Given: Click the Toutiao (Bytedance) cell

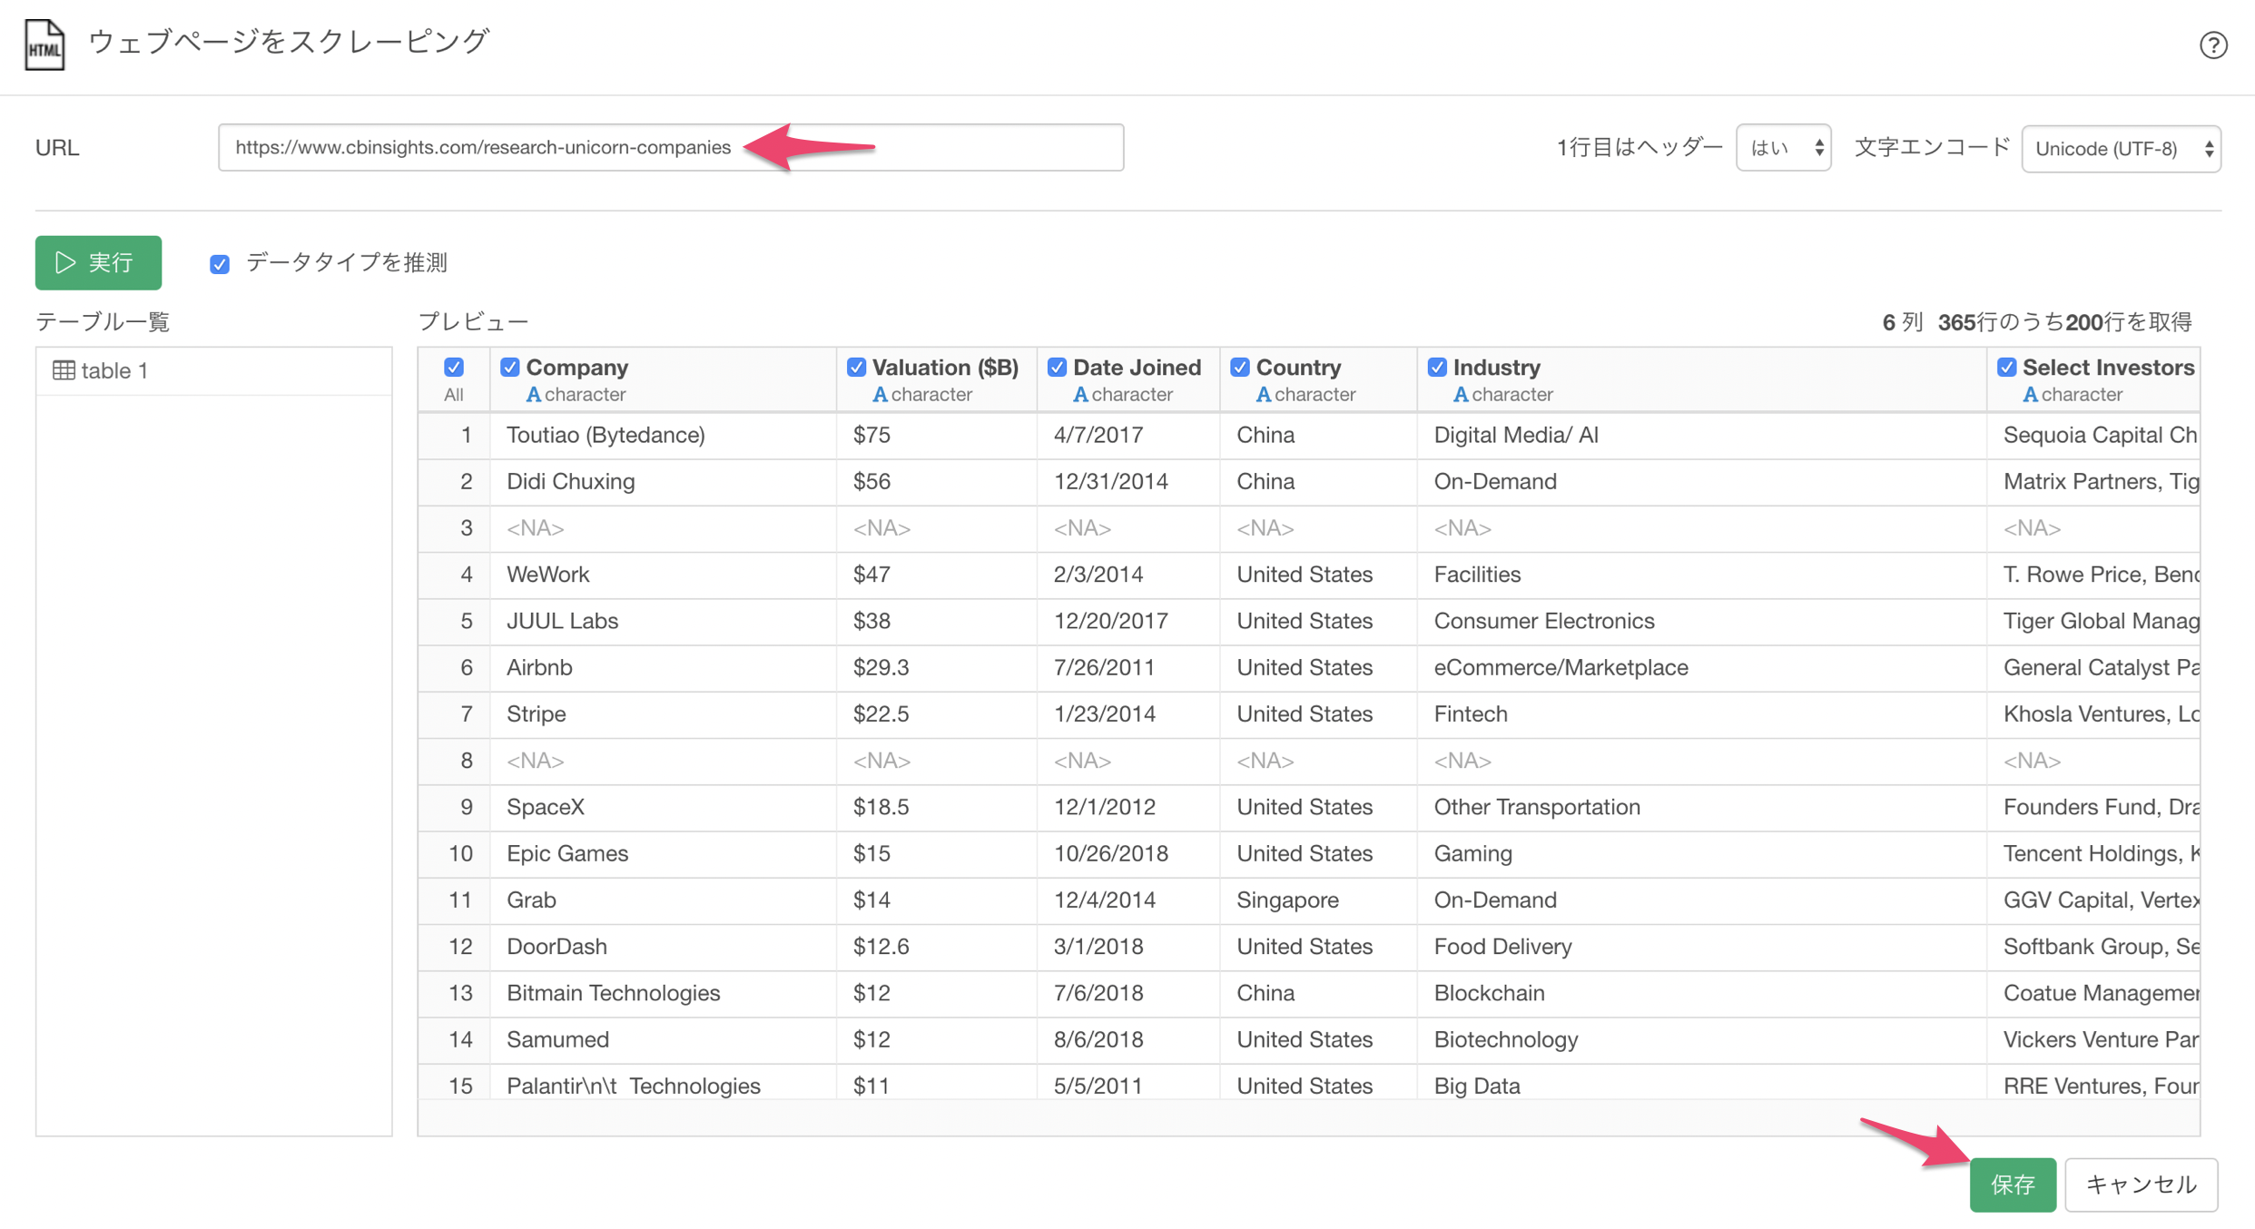Looking at the screenshot, I should pos(664,436).
